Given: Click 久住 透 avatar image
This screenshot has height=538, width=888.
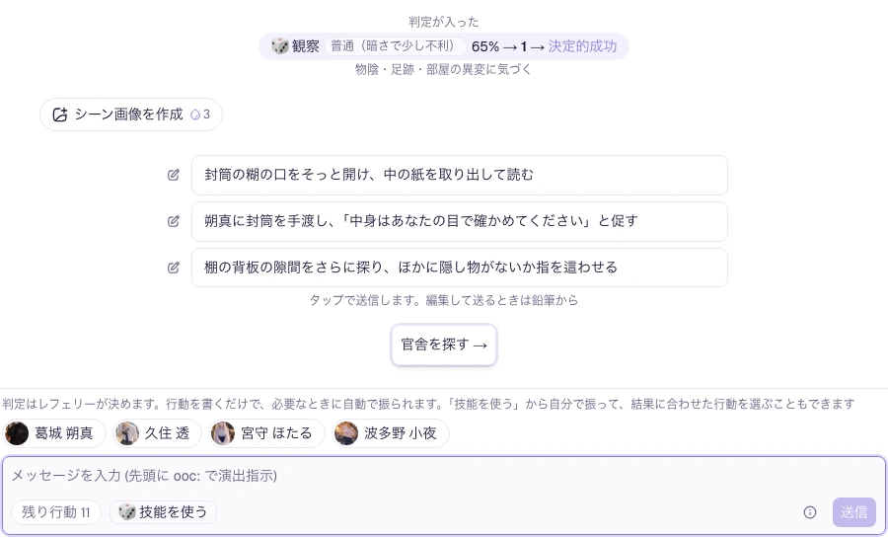Looking at the screenshot, I should pos(127,433).
